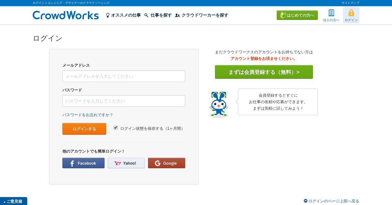The height and width of the screenshot is (205, 392).
Task: Open the サイトマップ link
Action: pyautogui.click(x=351, y=3)
